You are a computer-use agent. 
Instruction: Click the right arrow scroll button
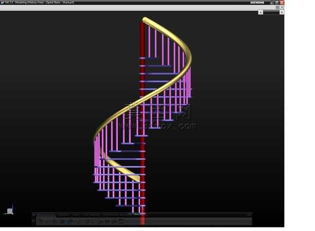(x=281, y=12)
